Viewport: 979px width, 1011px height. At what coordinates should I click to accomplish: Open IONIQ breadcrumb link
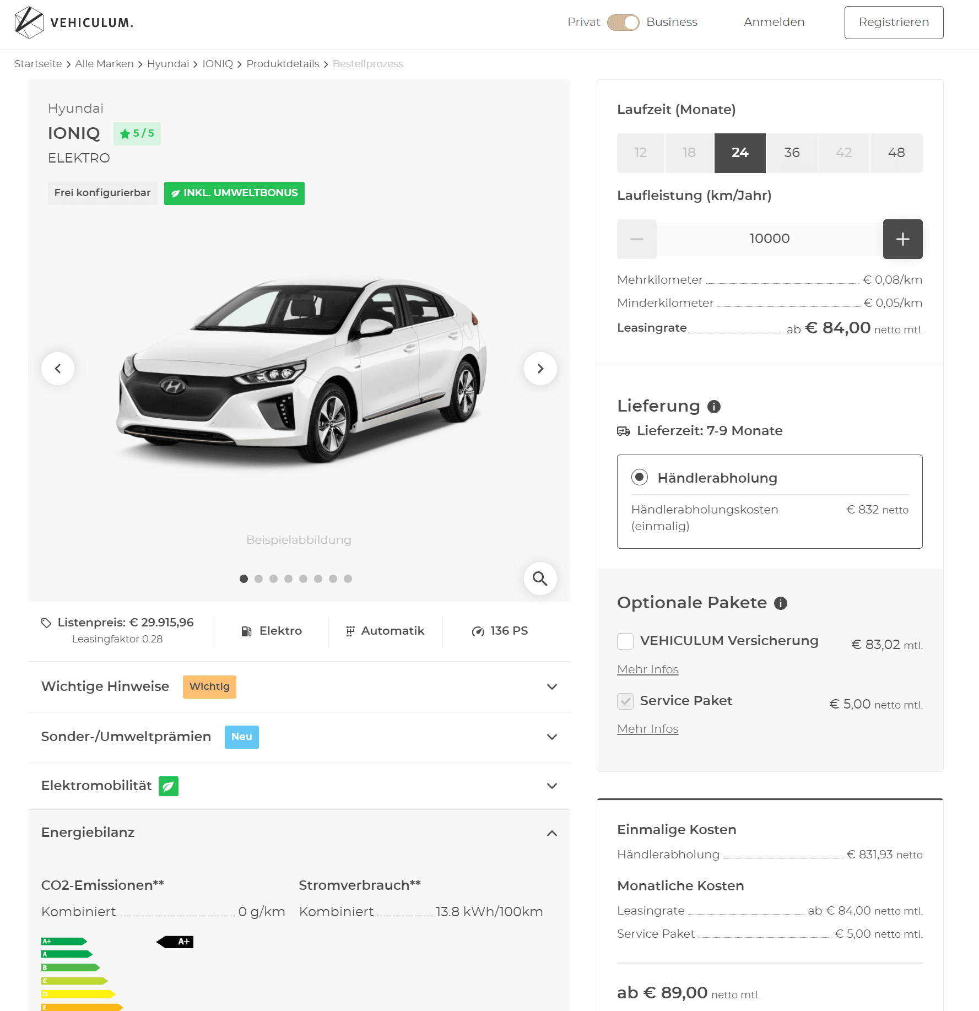point(218,64)
